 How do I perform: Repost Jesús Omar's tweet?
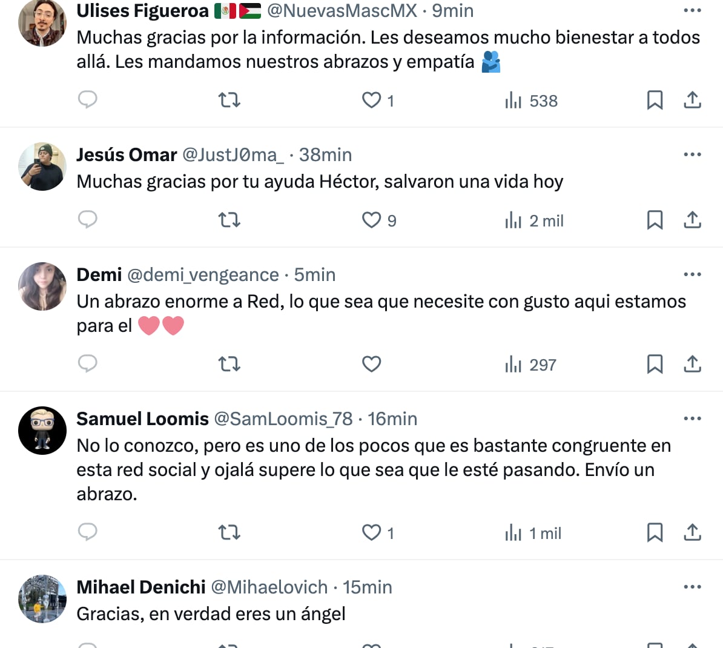229,220
